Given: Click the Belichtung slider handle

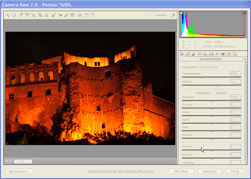Looking at the screenshot, I should click(x=211, y=101).
